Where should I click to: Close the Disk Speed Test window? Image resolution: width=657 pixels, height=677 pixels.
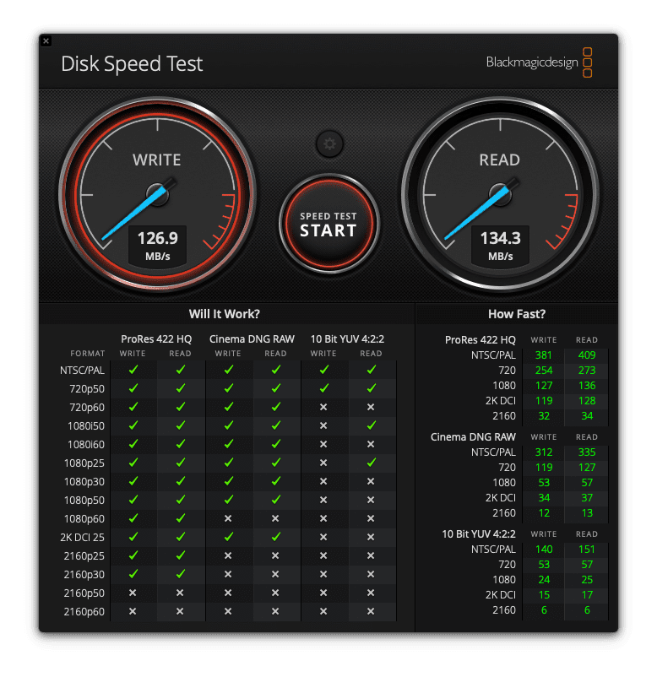pyautogui.click(x=46, y=41)
